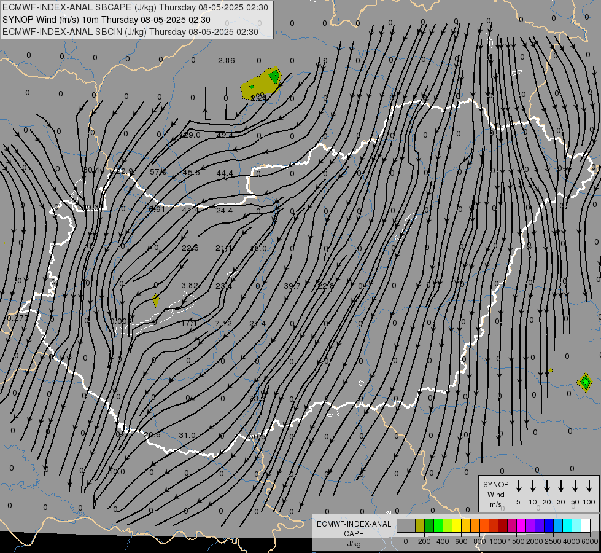Click the 5 m/s wind legend arrow
The image size is (601, 553).
518,486
